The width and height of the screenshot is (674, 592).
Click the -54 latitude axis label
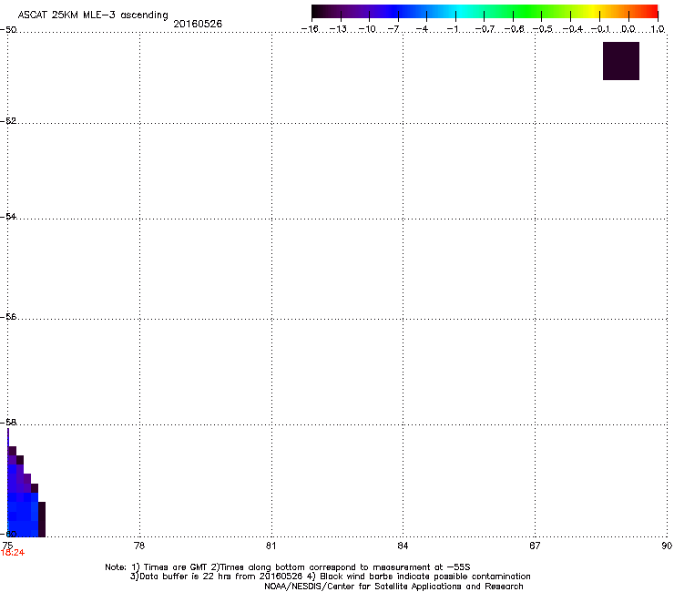click(8, 216)
